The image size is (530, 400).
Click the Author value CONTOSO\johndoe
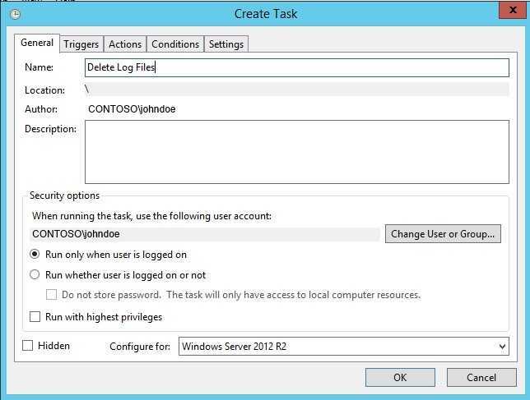(x=132, y=109)
